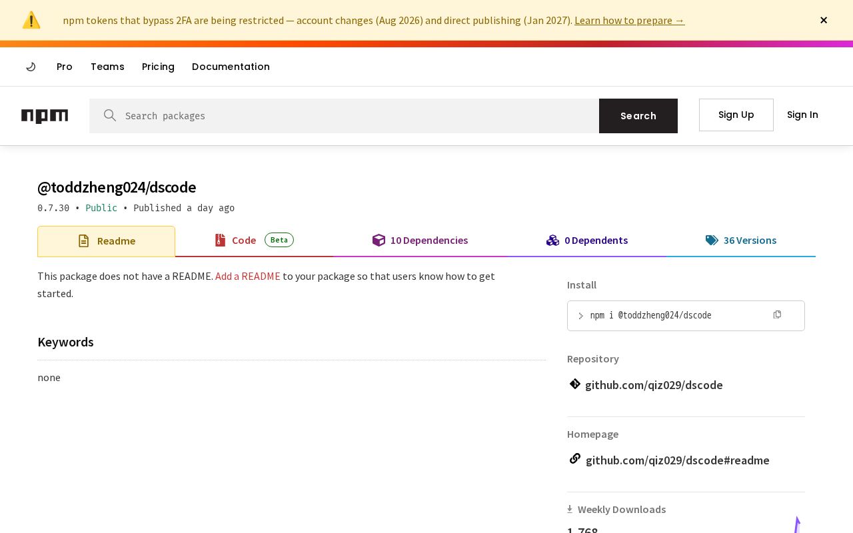
Task: Go to the Teams page
Action: tap(107, 67)
